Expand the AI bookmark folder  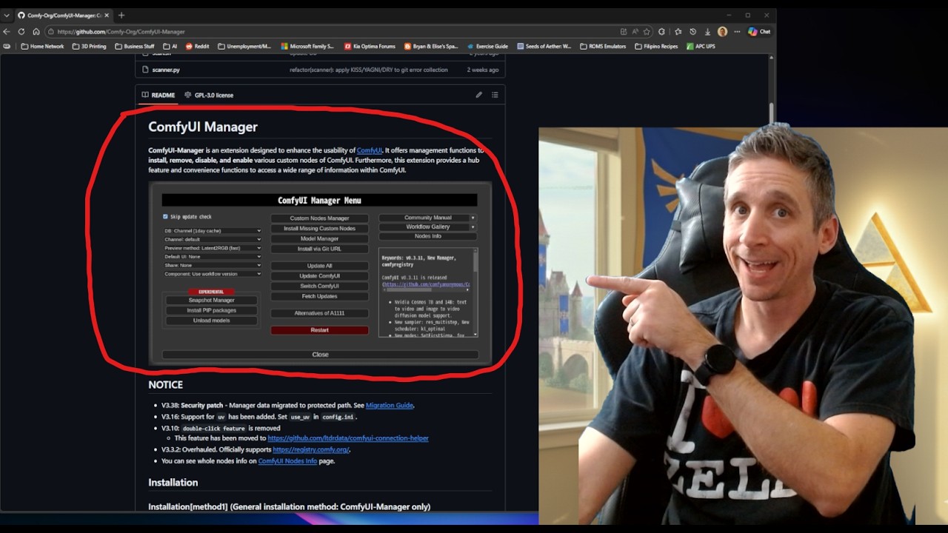pos(170,46)
